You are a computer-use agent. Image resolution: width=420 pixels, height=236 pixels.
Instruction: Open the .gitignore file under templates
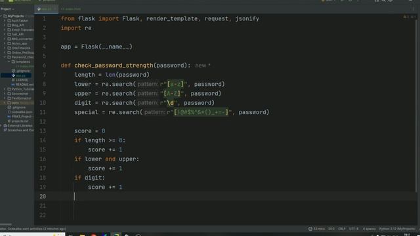(21, 71)
